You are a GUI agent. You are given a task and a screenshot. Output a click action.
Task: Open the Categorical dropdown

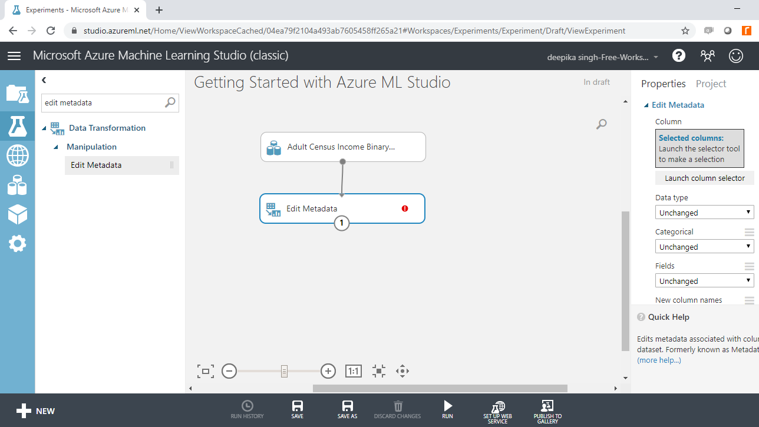click(x=705, y=247)
